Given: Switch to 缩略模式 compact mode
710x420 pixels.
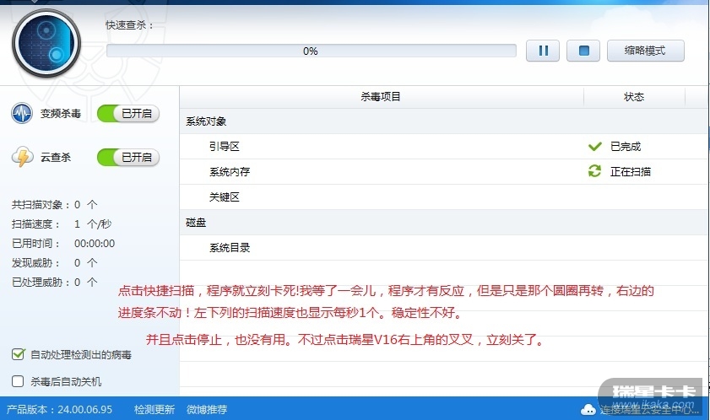Looking at the screenshot, I should pyautogui.click(x=645, y=51).
